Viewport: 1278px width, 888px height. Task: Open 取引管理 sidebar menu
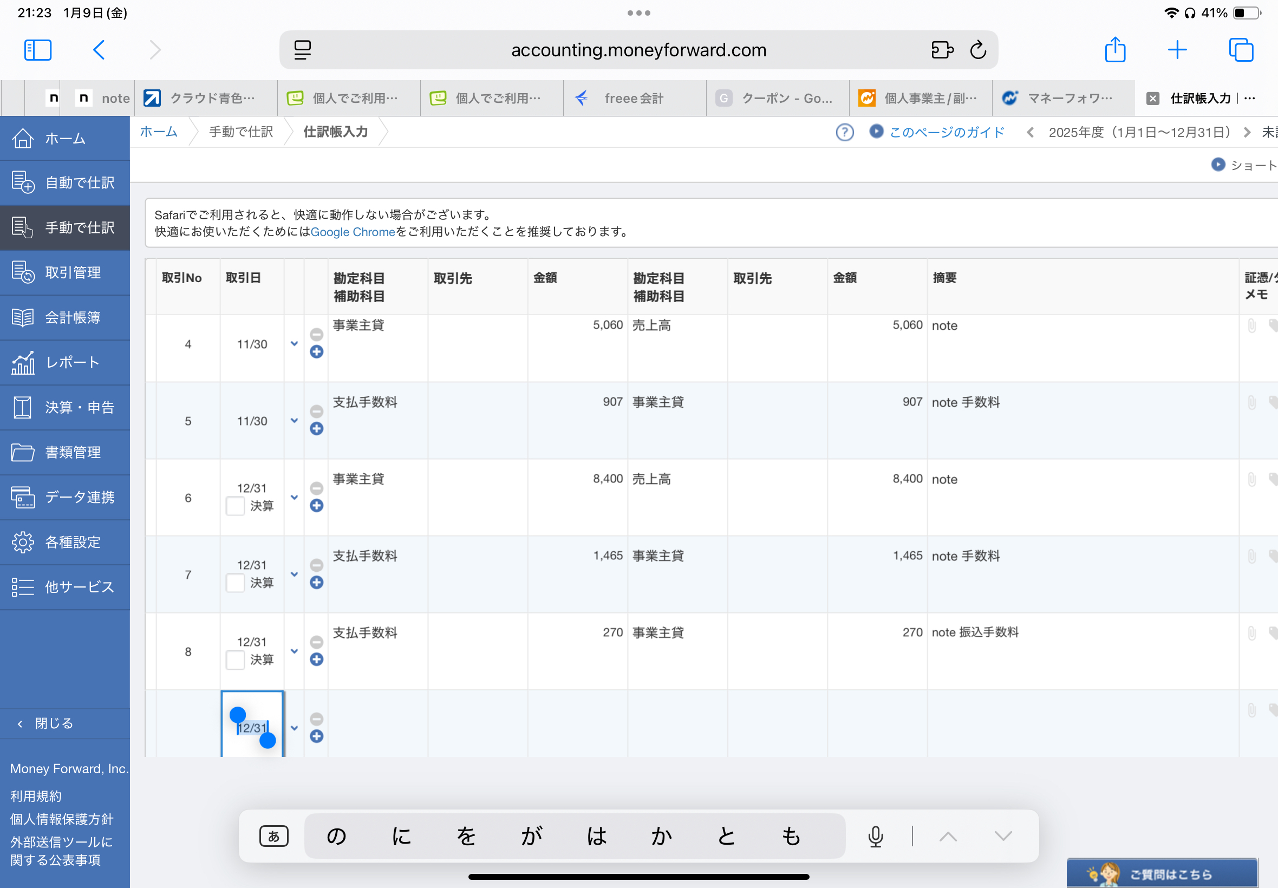[64, 273]
